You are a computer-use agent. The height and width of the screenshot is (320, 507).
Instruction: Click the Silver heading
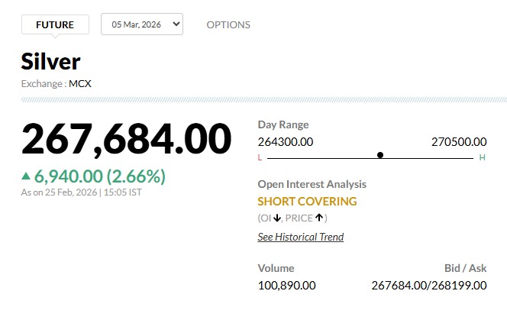tap(50, 61)
